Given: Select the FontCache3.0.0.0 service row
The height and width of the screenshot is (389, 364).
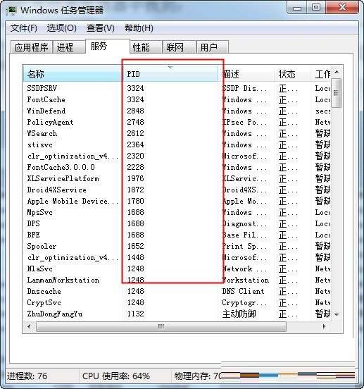Looking at the screenshot, I should coord(177,168).
